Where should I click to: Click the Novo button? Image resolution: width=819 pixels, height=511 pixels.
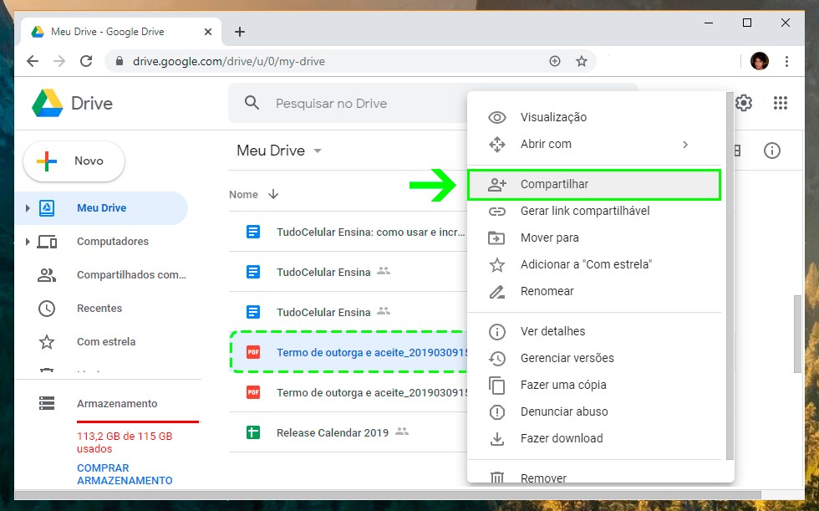tap(74, 161)
